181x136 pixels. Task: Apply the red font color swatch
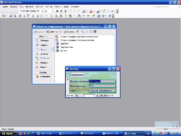tap(91, 11)
